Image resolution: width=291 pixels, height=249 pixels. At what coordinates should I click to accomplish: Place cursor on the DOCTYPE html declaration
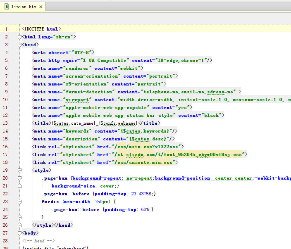41,29
